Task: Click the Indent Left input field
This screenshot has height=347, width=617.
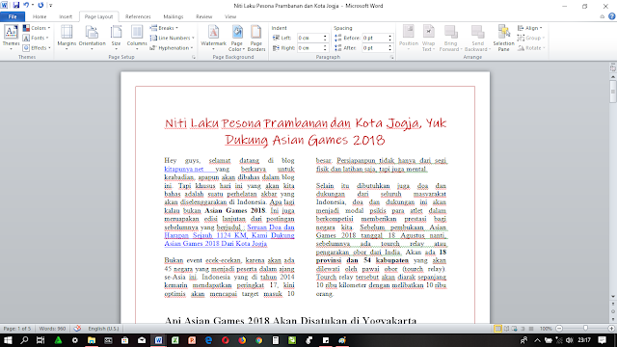Action: (x=310, y=38)
